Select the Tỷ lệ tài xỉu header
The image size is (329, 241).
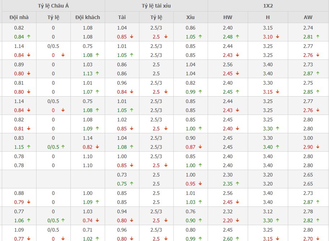[156, 6]
